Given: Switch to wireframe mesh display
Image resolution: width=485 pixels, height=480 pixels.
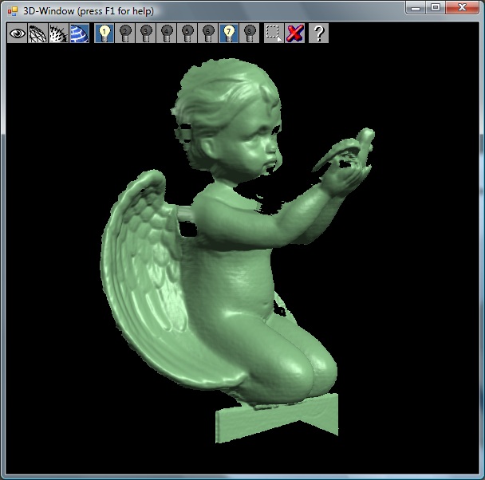Looking at the screenshot, I should point(37,33).
